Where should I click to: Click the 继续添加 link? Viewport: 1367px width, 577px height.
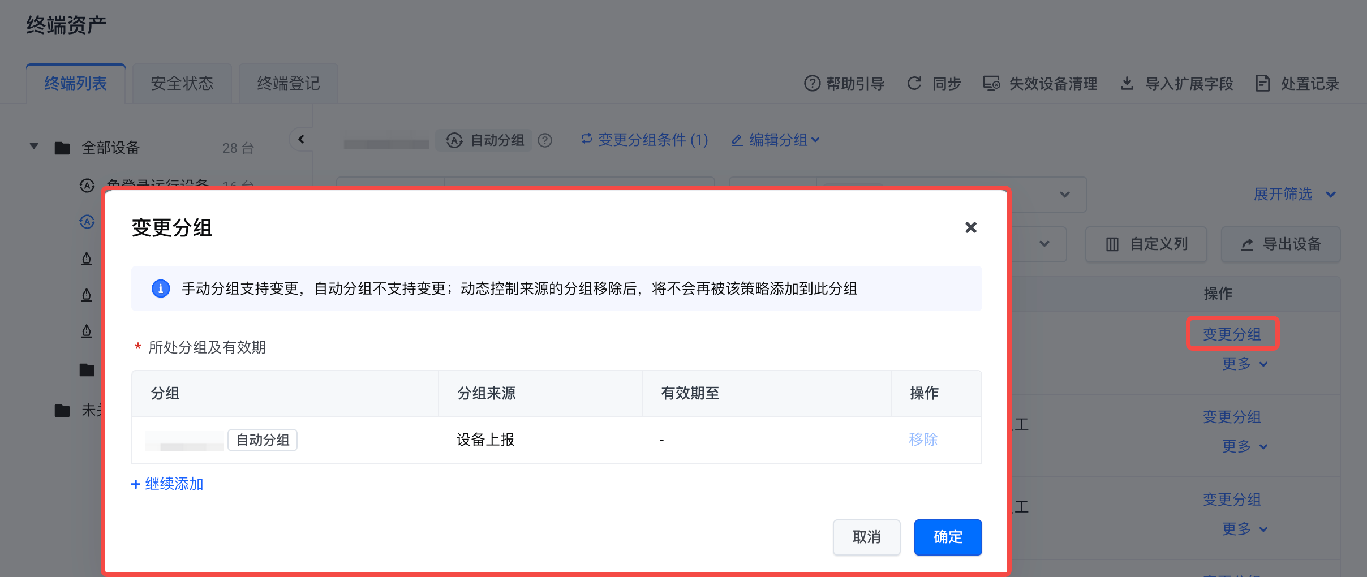(x=167, y=484)
